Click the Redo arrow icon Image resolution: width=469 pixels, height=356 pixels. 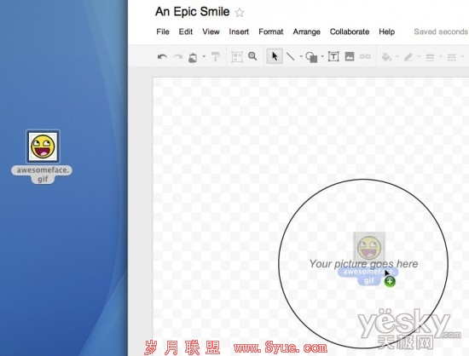tap(178, 56)
